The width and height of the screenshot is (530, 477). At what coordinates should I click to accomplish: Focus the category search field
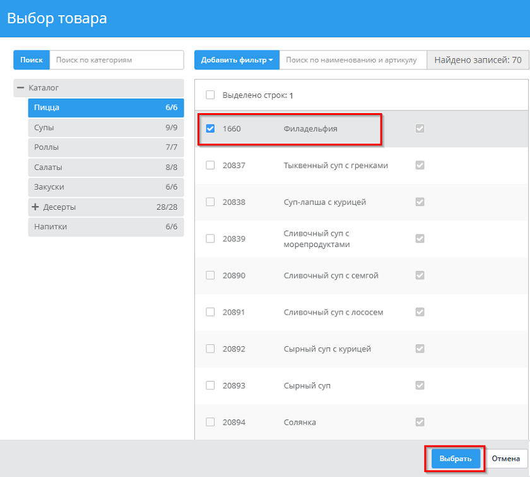pos(116,60)
